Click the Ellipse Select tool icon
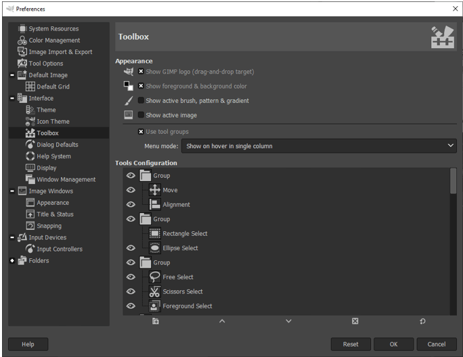 155,248
